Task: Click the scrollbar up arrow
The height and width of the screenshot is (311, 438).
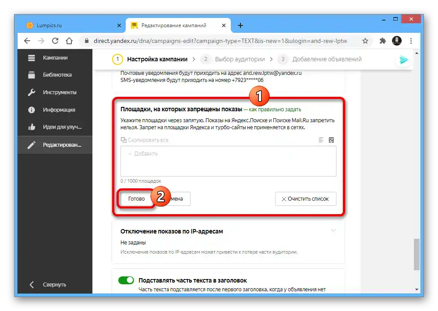Action: pos(417,53)
